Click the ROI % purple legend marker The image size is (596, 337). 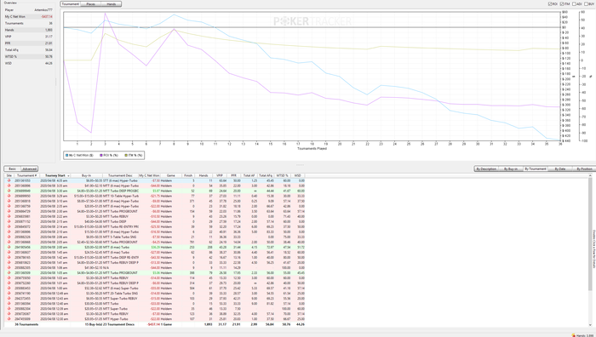tap(101, 156)
